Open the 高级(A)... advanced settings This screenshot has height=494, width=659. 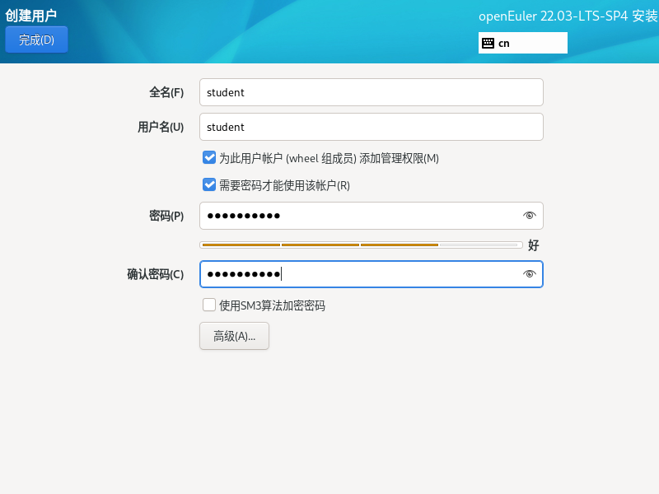coord(234,336)
